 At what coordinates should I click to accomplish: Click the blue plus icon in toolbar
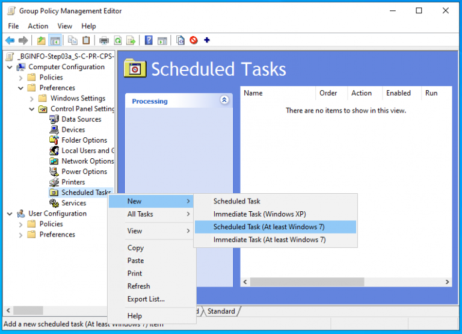207,40
